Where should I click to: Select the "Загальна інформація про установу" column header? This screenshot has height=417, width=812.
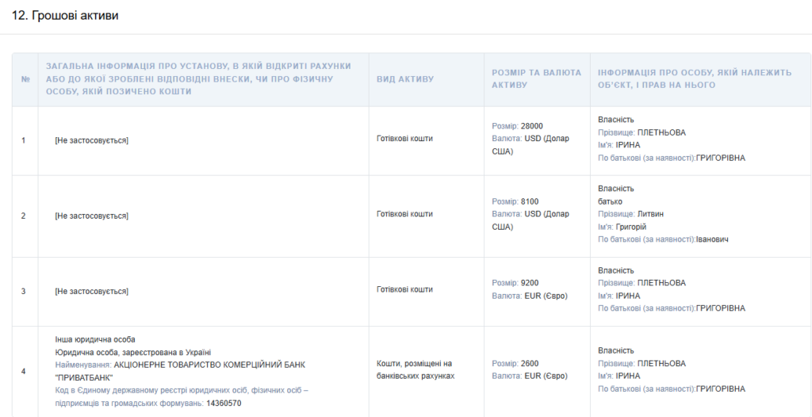tap(198, 78)
